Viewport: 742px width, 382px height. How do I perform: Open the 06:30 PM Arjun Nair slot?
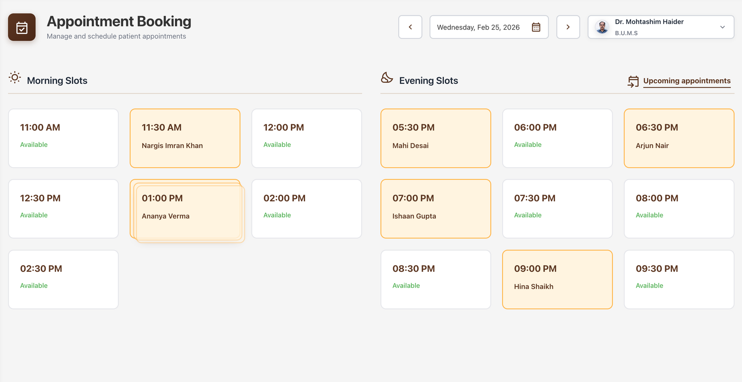pyautogui.click(x=679, y=138)
